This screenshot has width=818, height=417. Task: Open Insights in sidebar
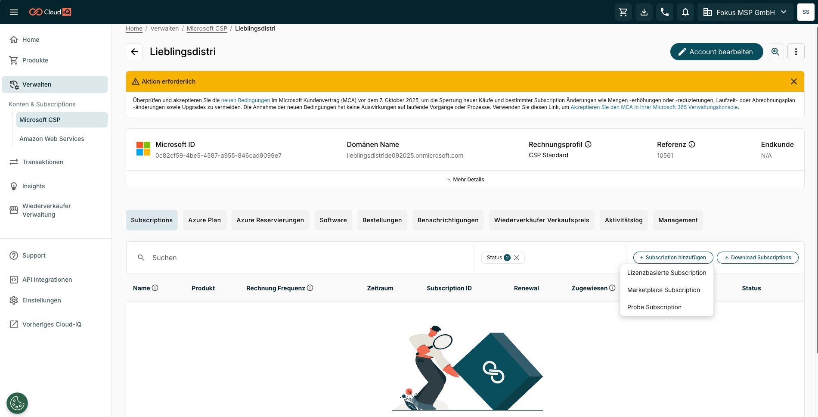(34, 186)
